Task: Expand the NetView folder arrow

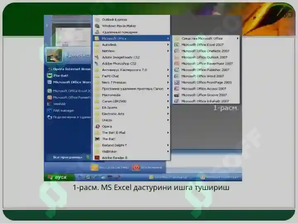Action: (168, 51)
